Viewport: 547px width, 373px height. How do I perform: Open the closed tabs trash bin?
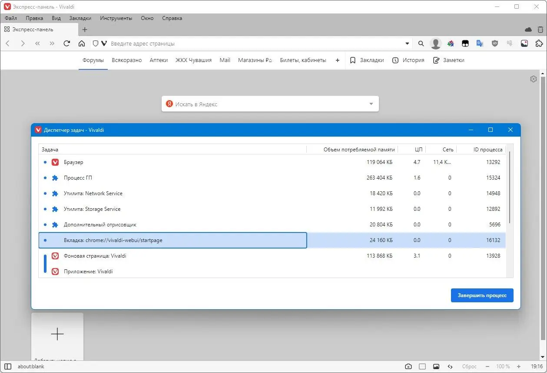(540, 29)
